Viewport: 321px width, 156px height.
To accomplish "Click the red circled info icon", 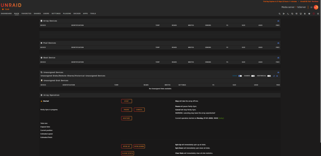I will click(x=314, y=14).
